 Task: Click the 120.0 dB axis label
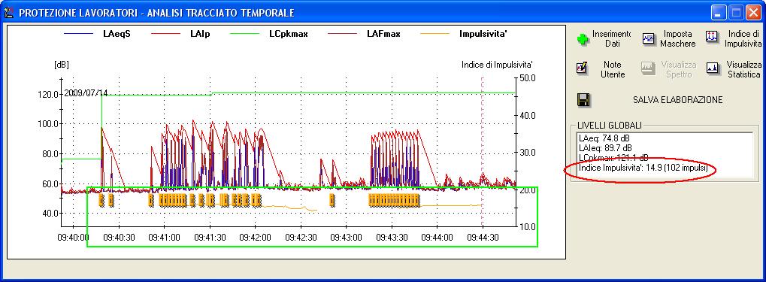pyautogui.click(x=48, y=94)
